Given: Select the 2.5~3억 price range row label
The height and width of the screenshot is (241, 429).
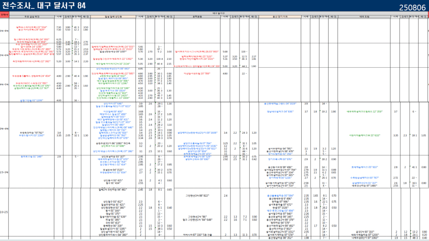Looking at the screenshot, I should pos(4,172).
